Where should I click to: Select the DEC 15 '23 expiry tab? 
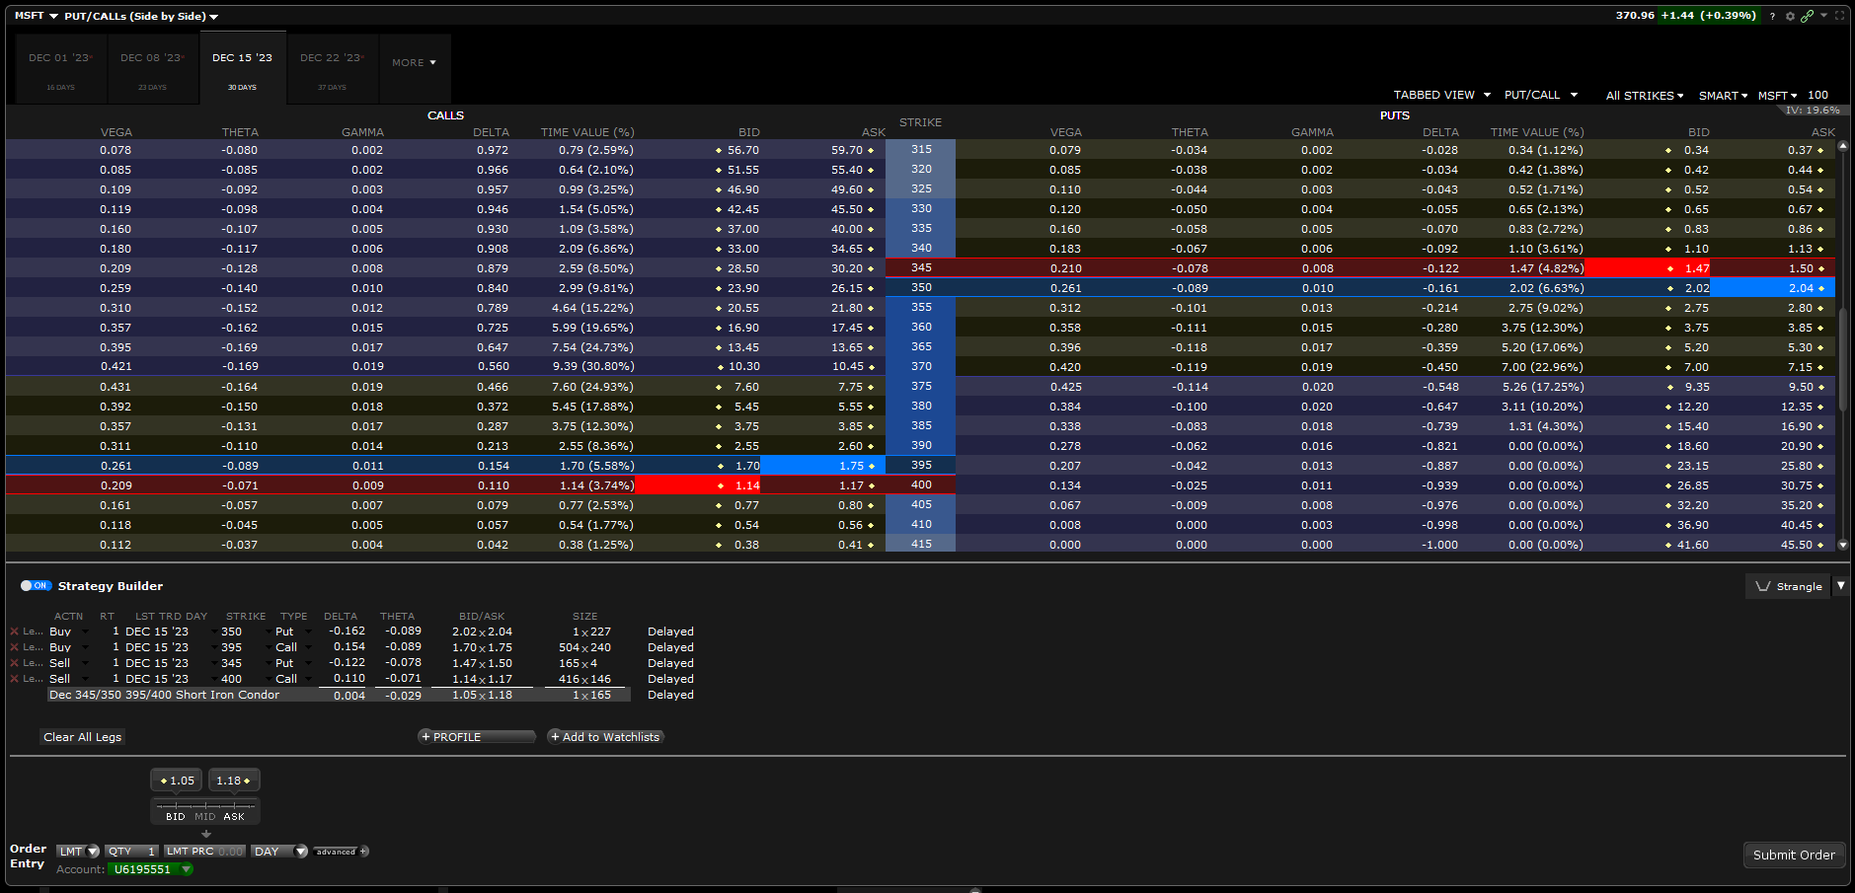coord(243,67)
